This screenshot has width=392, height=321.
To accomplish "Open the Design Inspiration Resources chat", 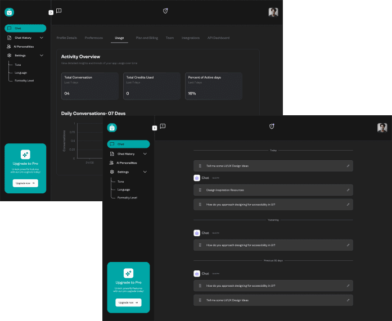I will (273, 190).
